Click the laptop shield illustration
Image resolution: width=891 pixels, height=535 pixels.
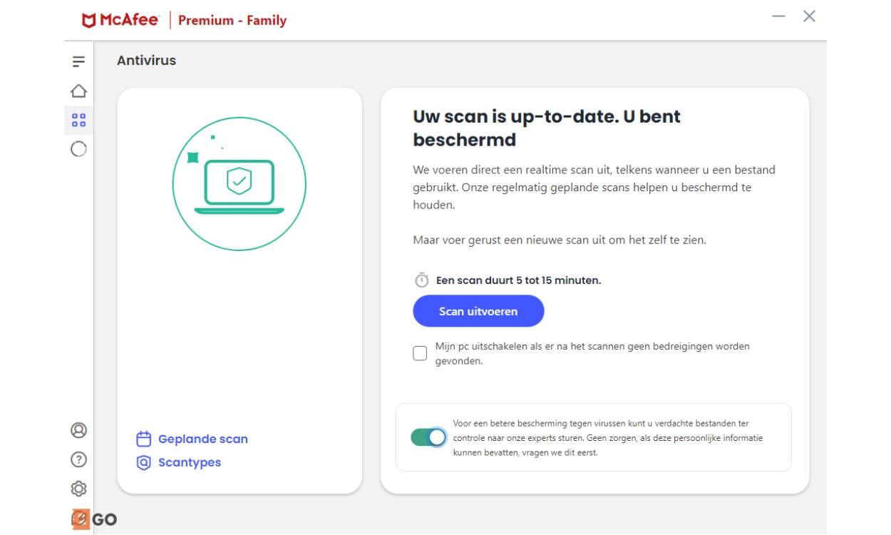coord(240,184)
